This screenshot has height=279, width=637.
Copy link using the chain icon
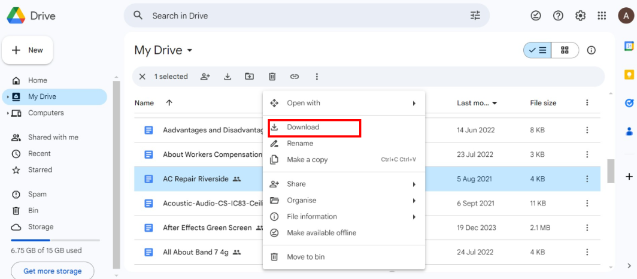(295, 77)
